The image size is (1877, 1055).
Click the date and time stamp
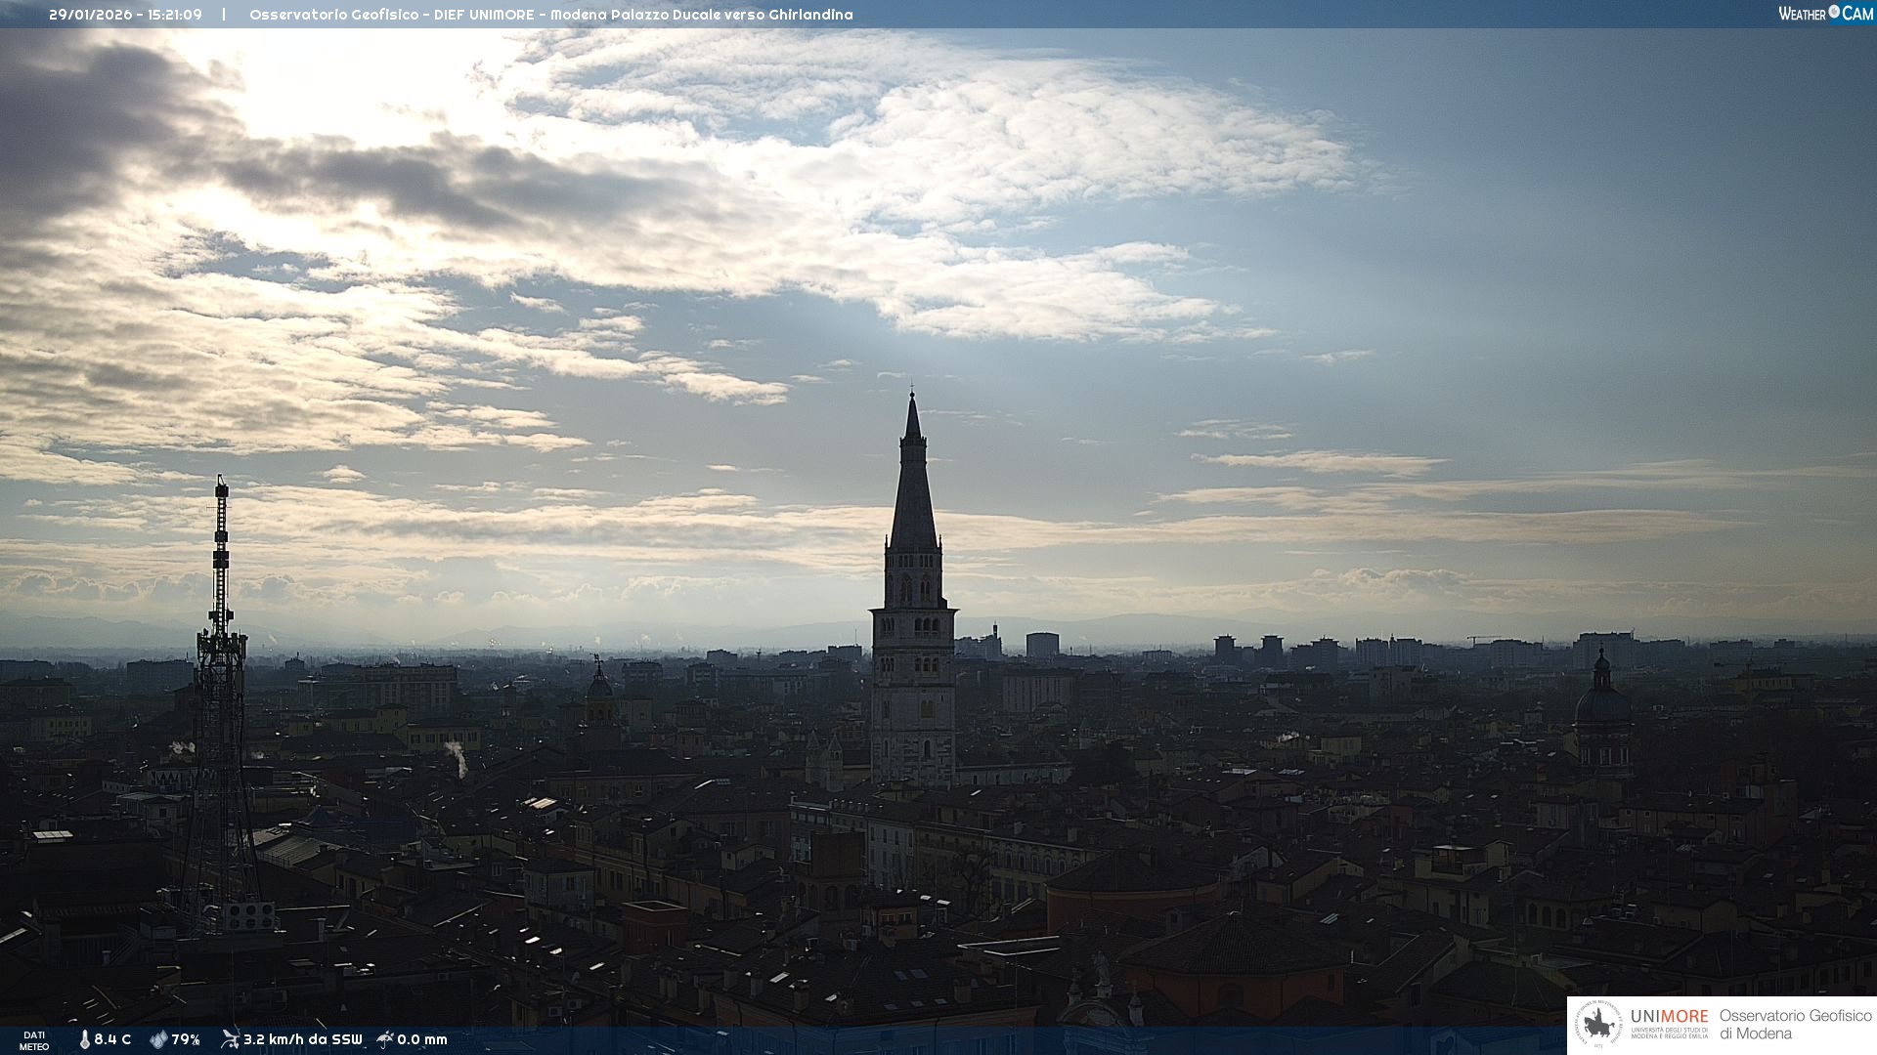[125, 15]
